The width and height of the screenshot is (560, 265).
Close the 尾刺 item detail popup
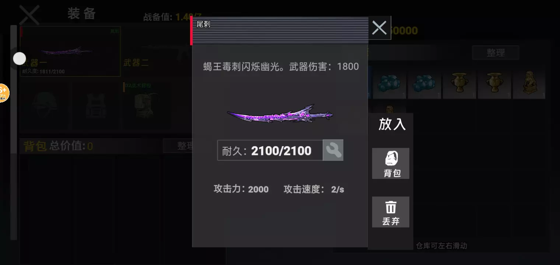379,28
